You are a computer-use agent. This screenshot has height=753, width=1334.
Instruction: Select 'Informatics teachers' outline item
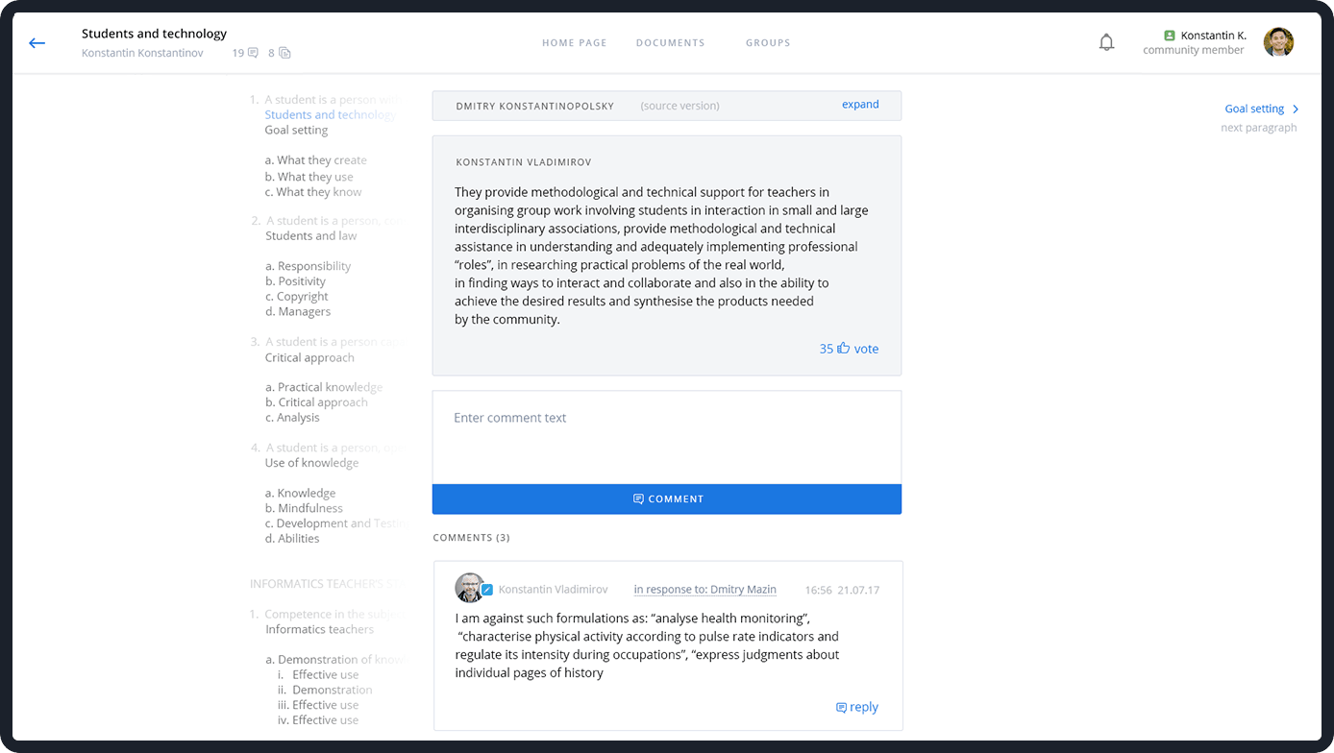pos(320,630)
